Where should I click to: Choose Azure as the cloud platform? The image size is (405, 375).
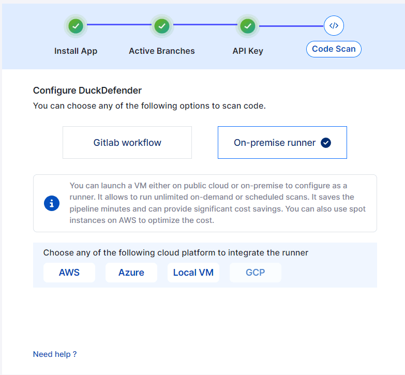point(131,273)
